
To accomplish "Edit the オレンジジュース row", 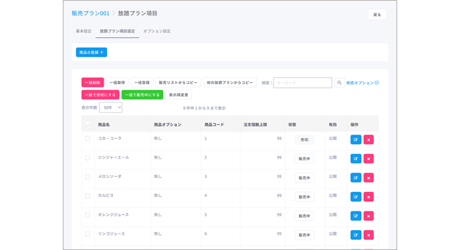I will (356, 216).
